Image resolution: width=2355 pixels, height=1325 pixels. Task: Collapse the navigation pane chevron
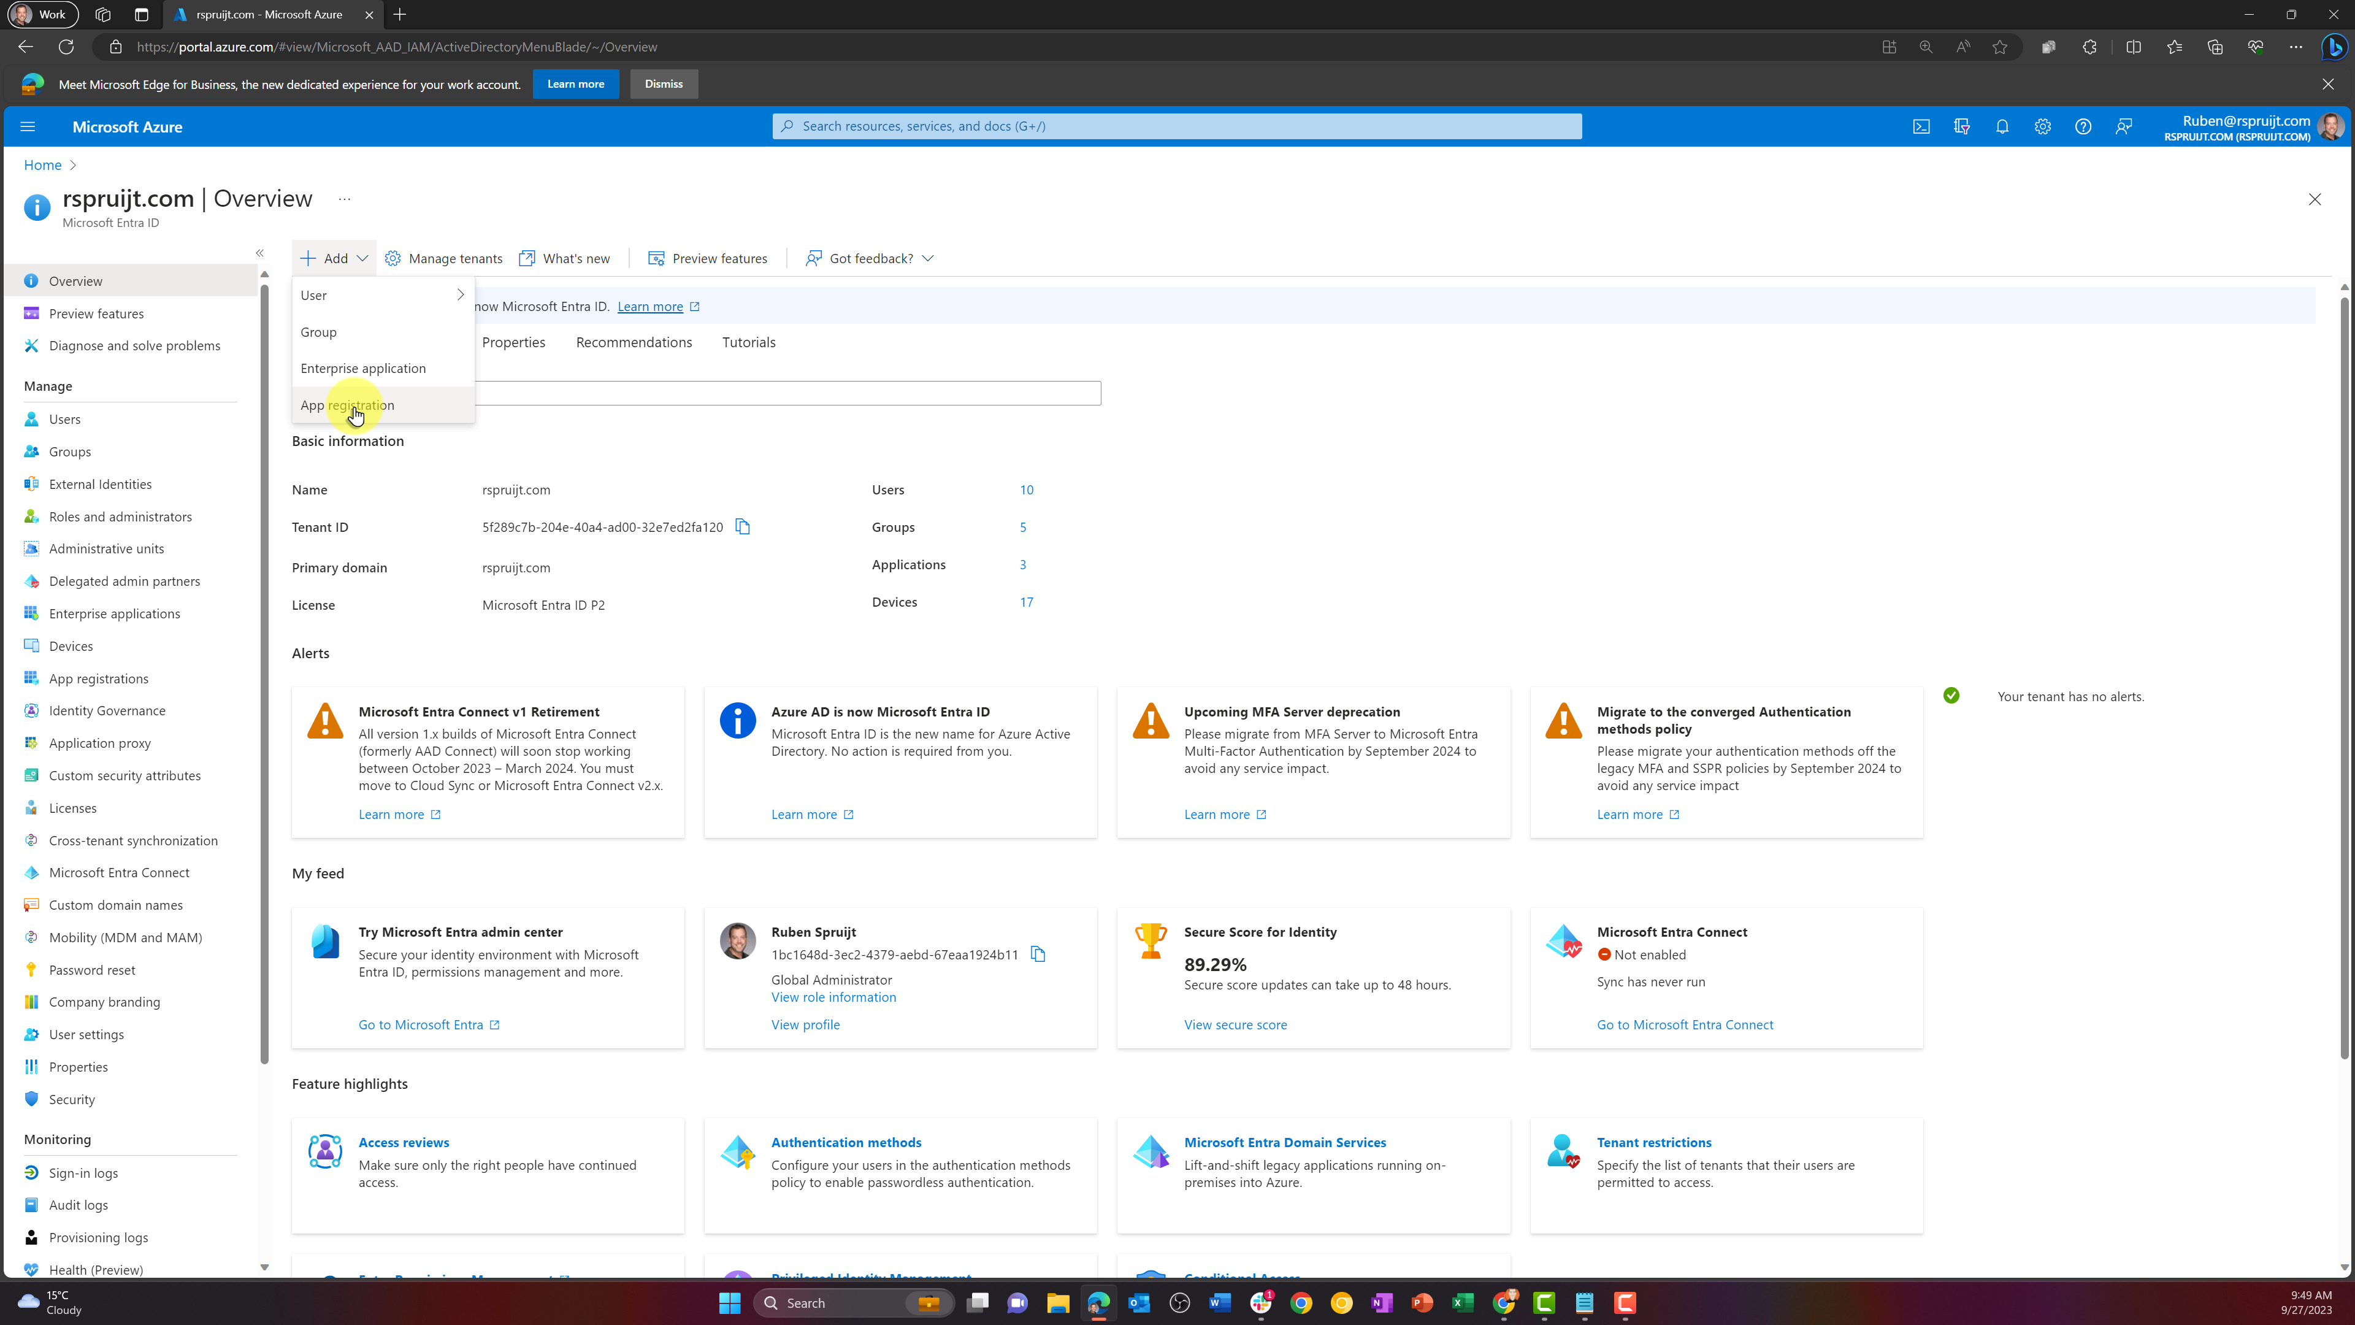coord(259,252)
